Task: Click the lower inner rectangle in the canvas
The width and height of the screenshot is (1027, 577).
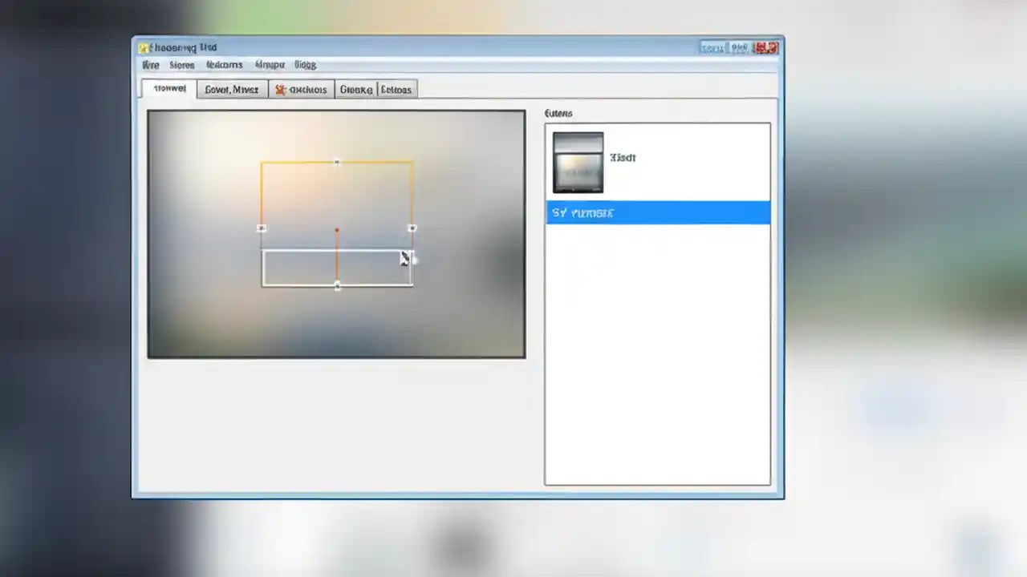Action: tap(337, 267)
